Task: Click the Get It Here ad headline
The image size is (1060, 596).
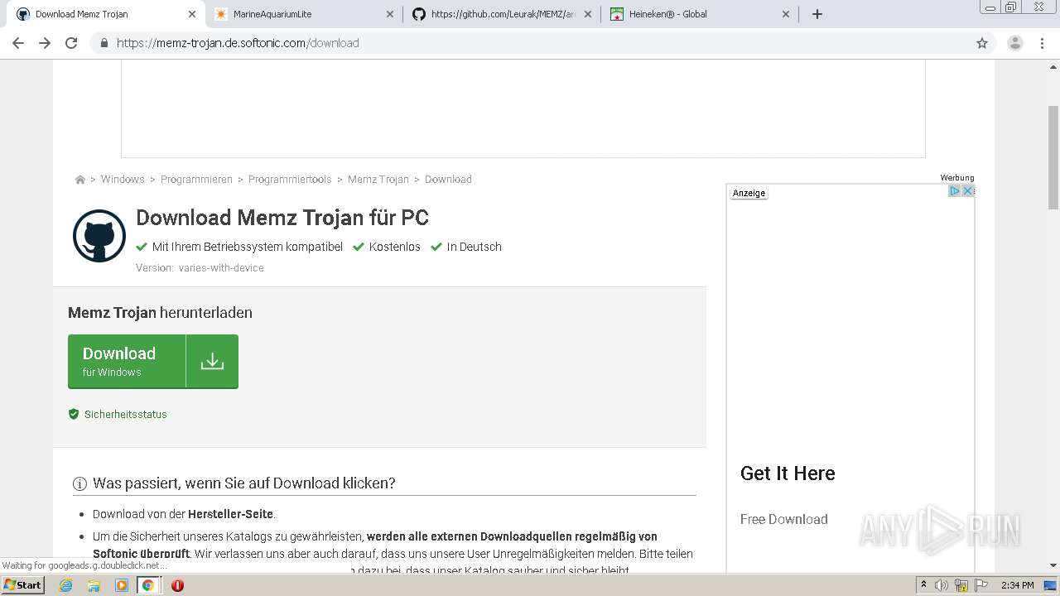Action: pyautogui.click(x=788, y=473)
